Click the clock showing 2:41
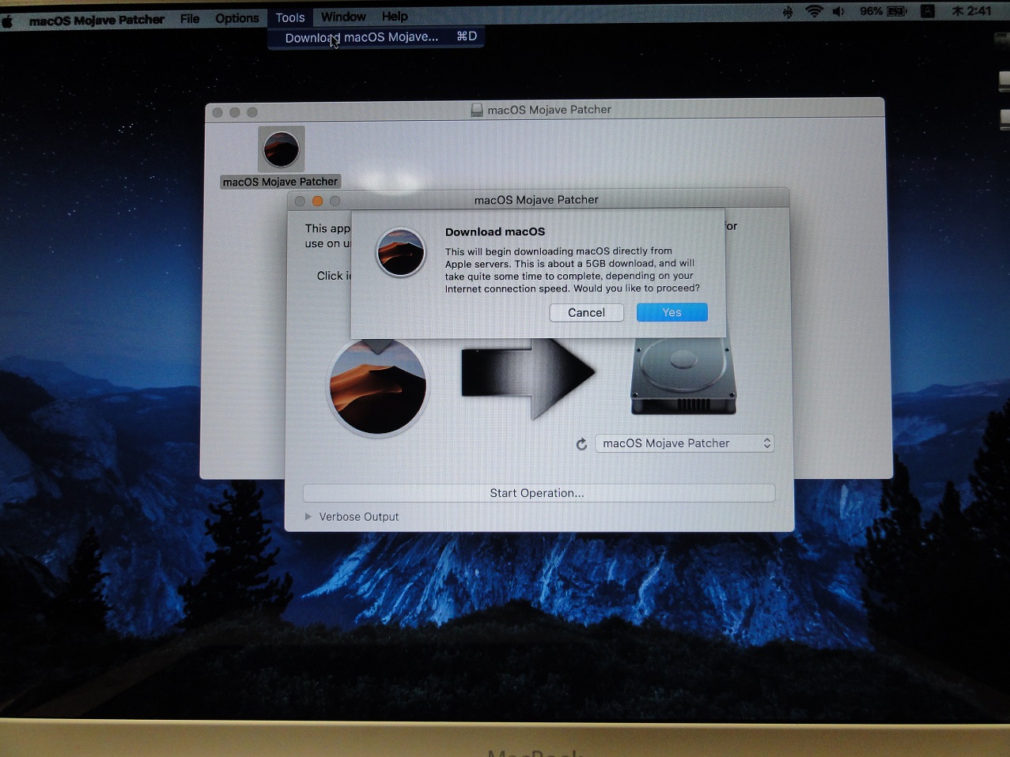Screen dimensions: 1010x757 pos(970,11)
